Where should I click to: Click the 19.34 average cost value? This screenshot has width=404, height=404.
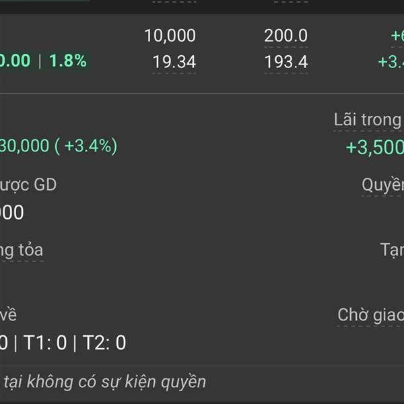174,62
